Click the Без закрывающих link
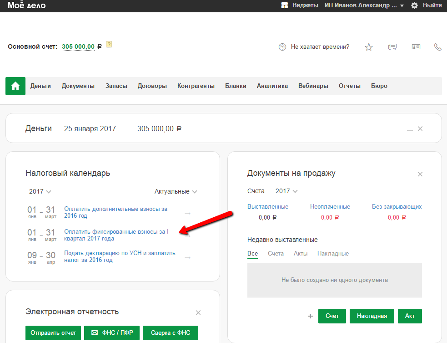 [397, 206]
